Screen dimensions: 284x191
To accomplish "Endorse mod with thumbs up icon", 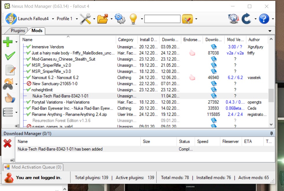I will tap(10, 98).
